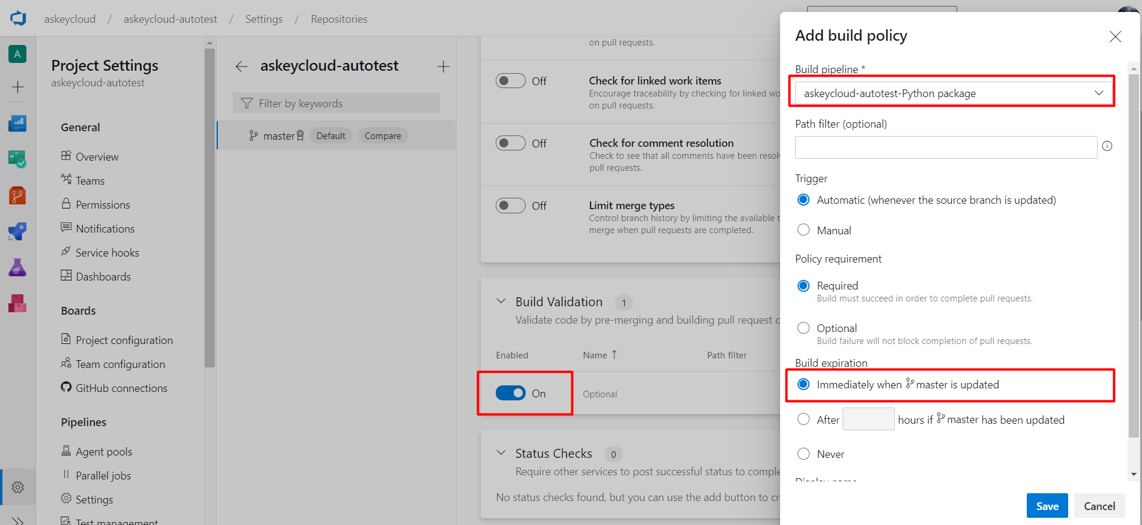Open Dashboards settings page
The height and width of the screenshot is (525, 1142).
(103, 276)
